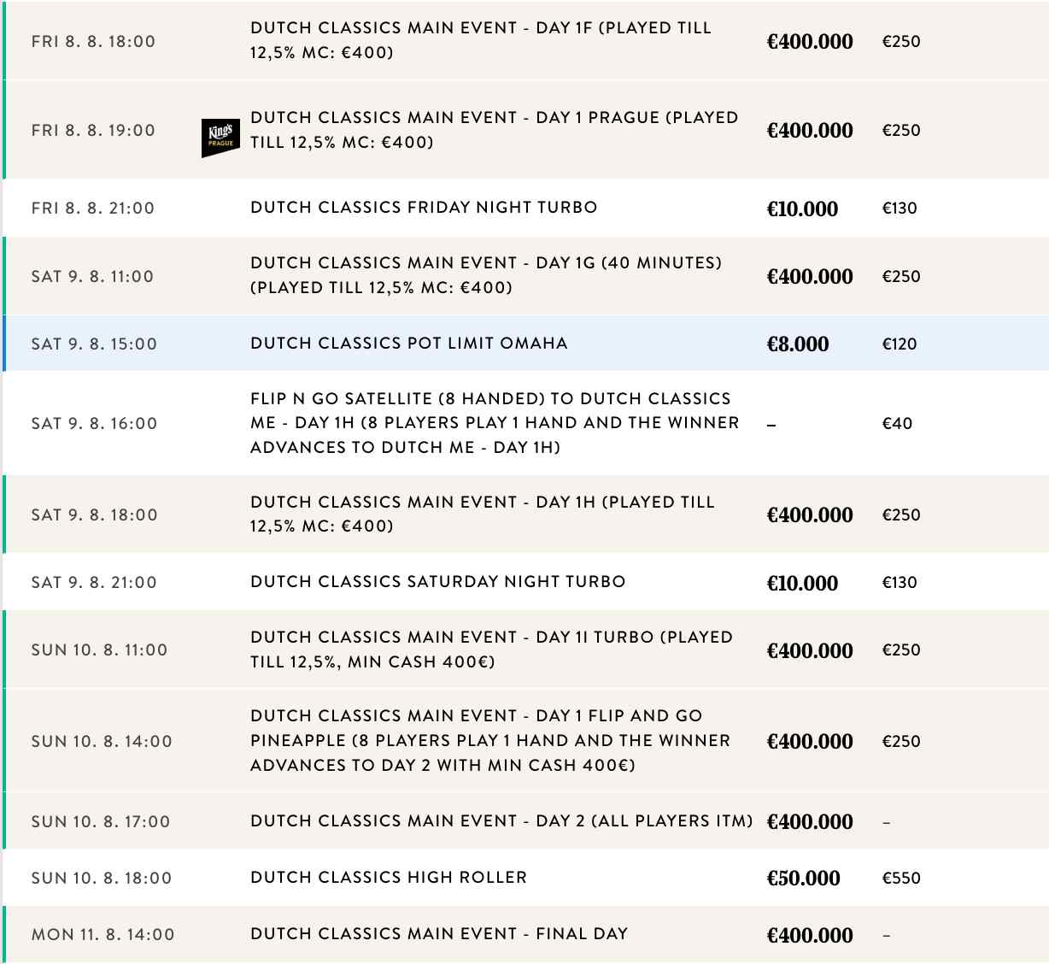
Task: Open Main Event Day 2 All Players ITM
Action: point(501,821)
